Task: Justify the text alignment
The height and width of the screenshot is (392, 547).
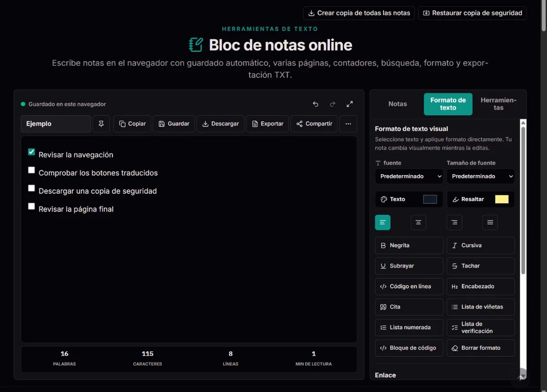Action: tap(490, 222)
